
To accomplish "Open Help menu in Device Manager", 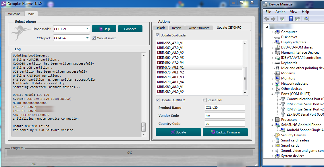I will (305, 12).
